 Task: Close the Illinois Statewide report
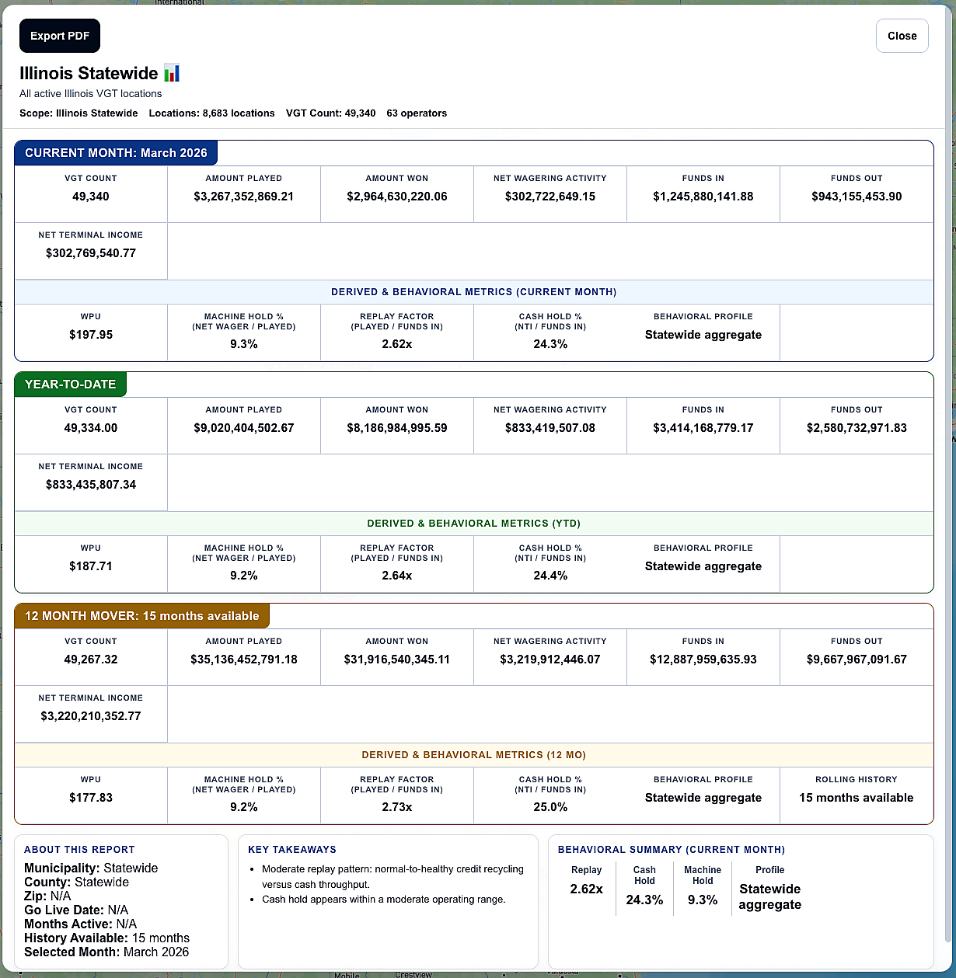pos(902,36)
